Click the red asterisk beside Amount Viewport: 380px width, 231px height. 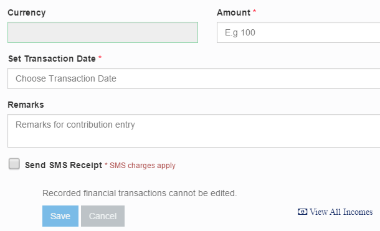click(254, 11)
